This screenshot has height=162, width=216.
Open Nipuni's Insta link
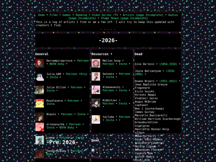(81, 114)
